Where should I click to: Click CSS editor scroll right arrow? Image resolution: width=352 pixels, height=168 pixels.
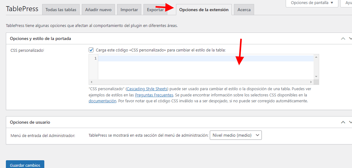coord(311,82)
